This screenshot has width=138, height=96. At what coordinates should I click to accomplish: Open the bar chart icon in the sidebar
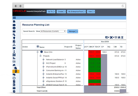[x=14, y=58]
